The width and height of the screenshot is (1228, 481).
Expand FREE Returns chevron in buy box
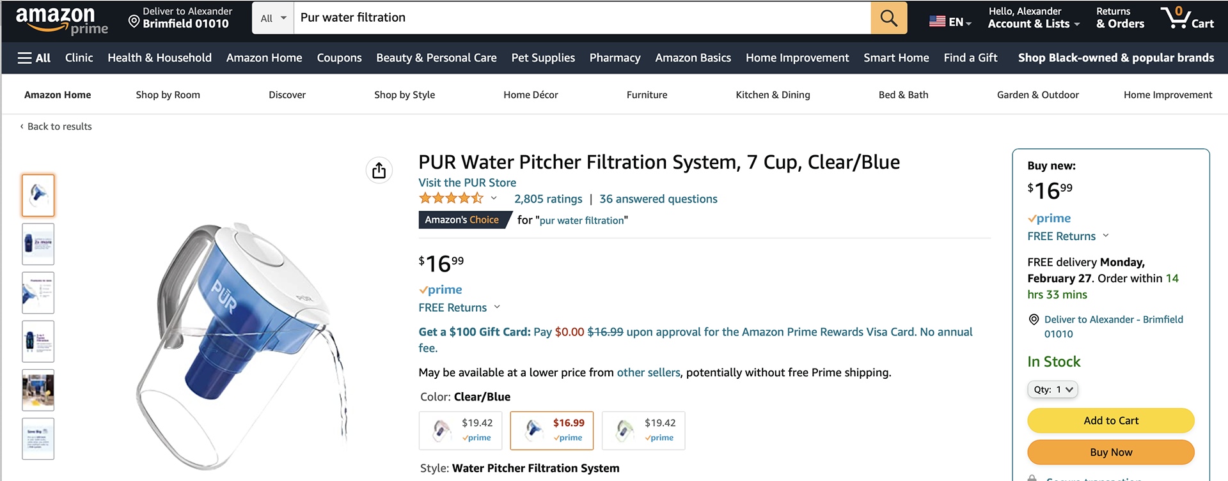point(1106,236)
